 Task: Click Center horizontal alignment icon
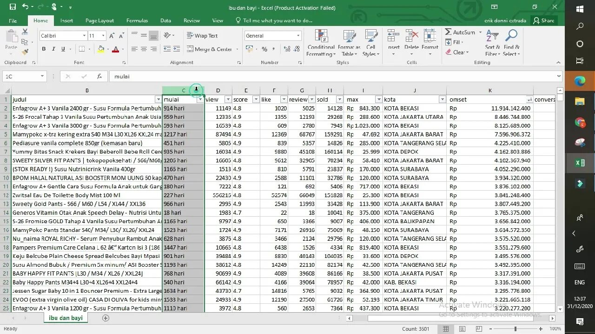144,49
